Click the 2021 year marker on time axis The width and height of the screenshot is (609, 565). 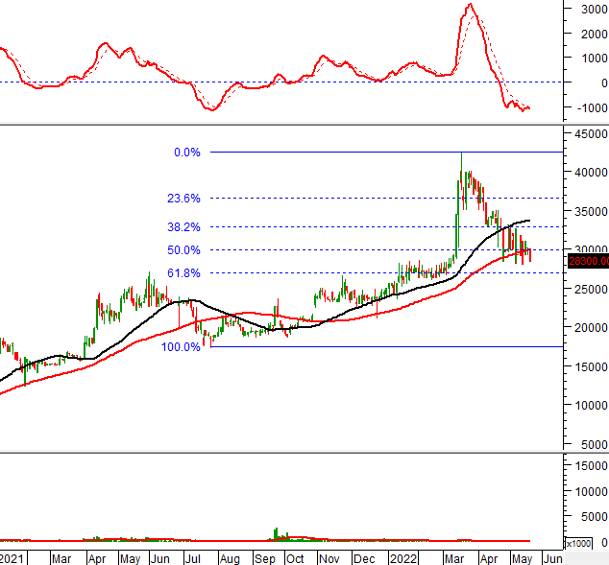pyautogui.click(x=12, y=557)
